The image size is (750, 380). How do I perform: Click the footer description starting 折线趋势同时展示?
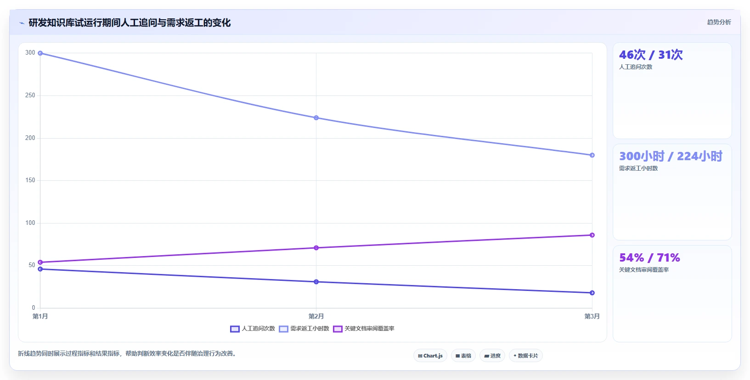pyautogui.click(x=127, y=353)
